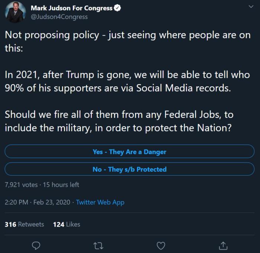Open the share tweet icon

point(223,246)
